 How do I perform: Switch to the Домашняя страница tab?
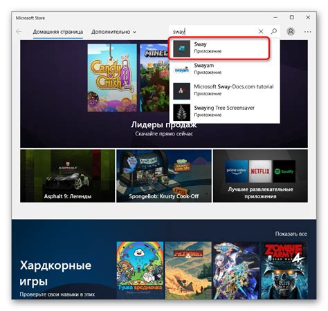click(x=58, y=32)
